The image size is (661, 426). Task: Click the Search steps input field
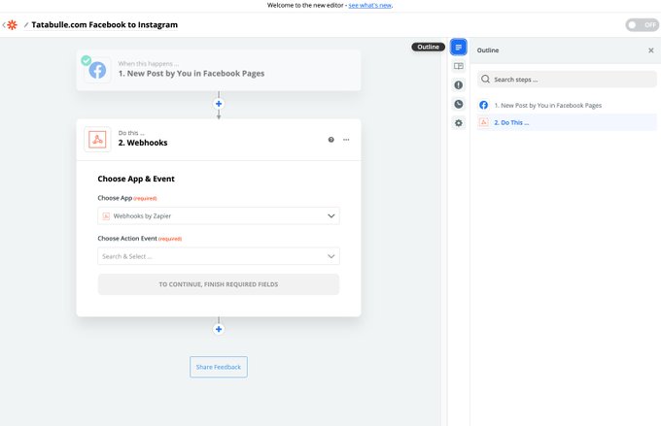click(567, 80)
